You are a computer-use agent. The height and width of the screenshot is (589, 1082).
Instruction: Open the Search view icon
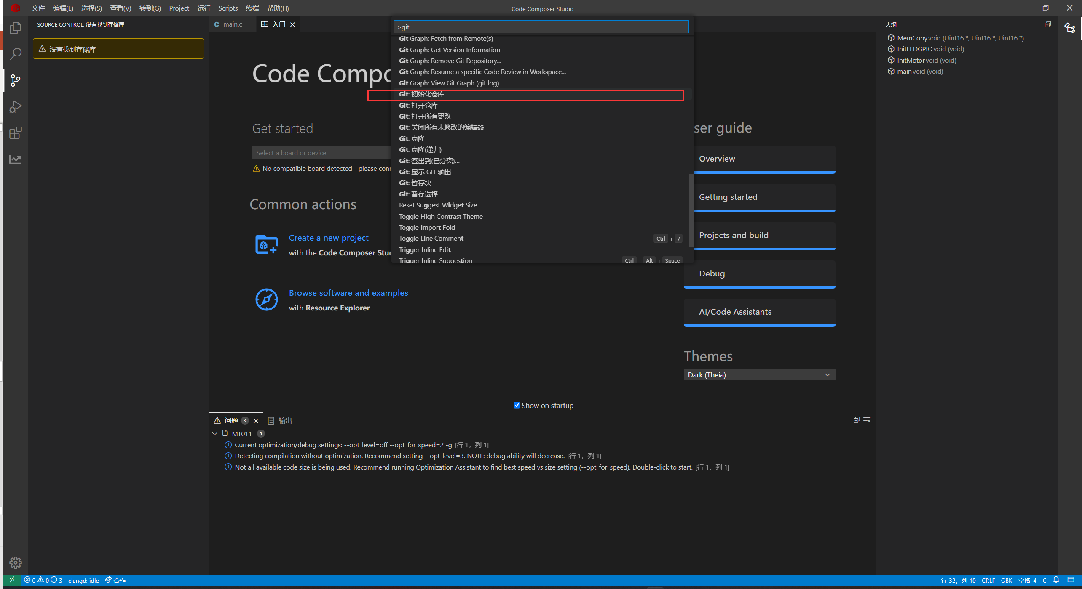(x=16, y=54)
